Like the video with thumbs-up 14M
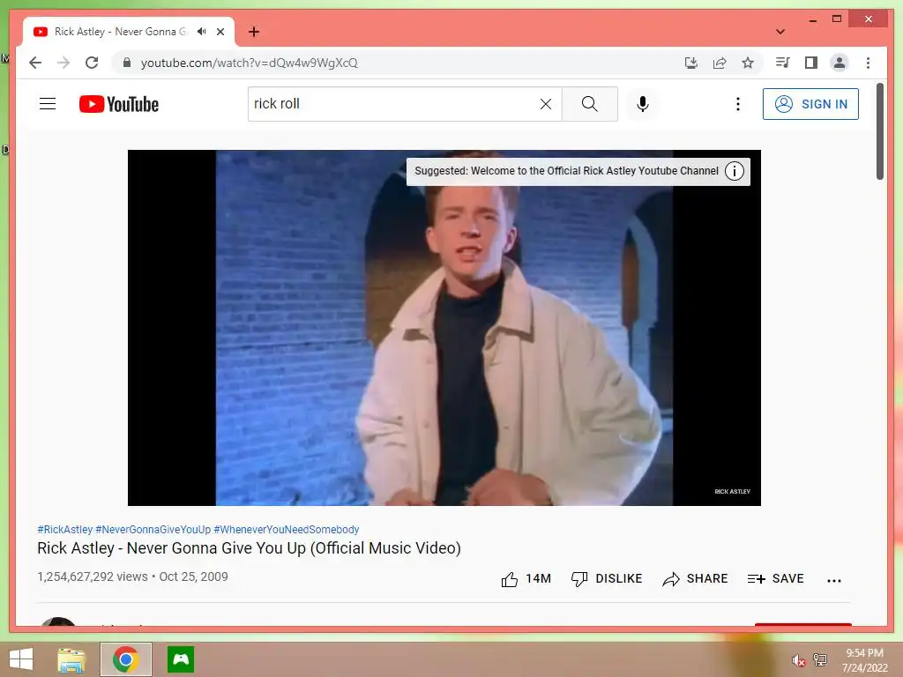This screenshot has width=903, height=677. tap(526, 578)
